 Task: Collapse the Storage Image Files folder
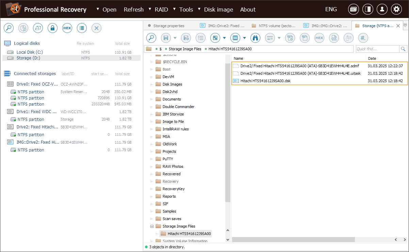pyautogui.click(x=152, y=226)
